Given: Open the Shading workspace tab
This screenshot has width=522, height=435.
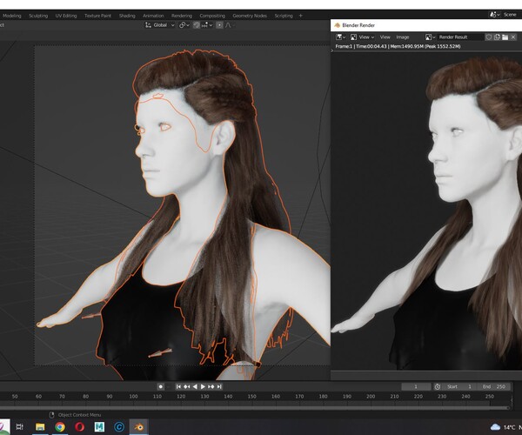Looking at the screenshot, I should click(127, 16).
